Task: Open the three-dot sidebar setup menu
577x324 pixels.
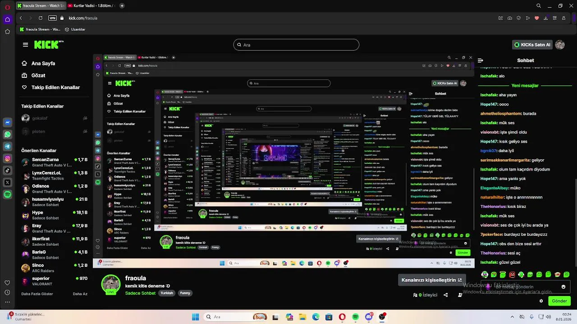Action: pos(7,302)
